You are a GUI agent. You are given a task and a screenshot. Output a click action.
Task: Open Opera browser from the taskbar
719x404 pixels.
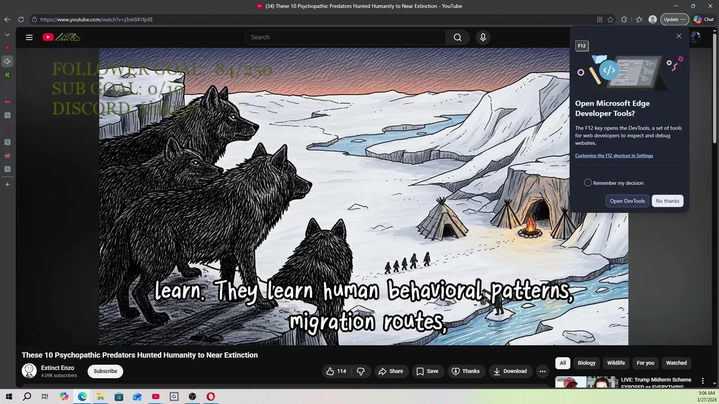click(x=211, y=397)
